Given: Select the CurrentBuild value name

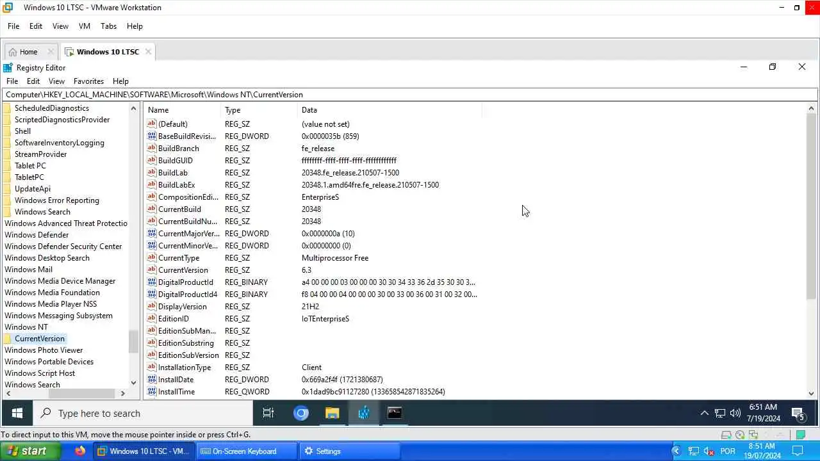Looking at the screenshot, I should [x=179, y=209].
